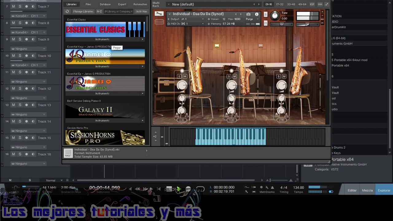Show the aux sends panel
This screenshot has height=221, width=393.
320,4
